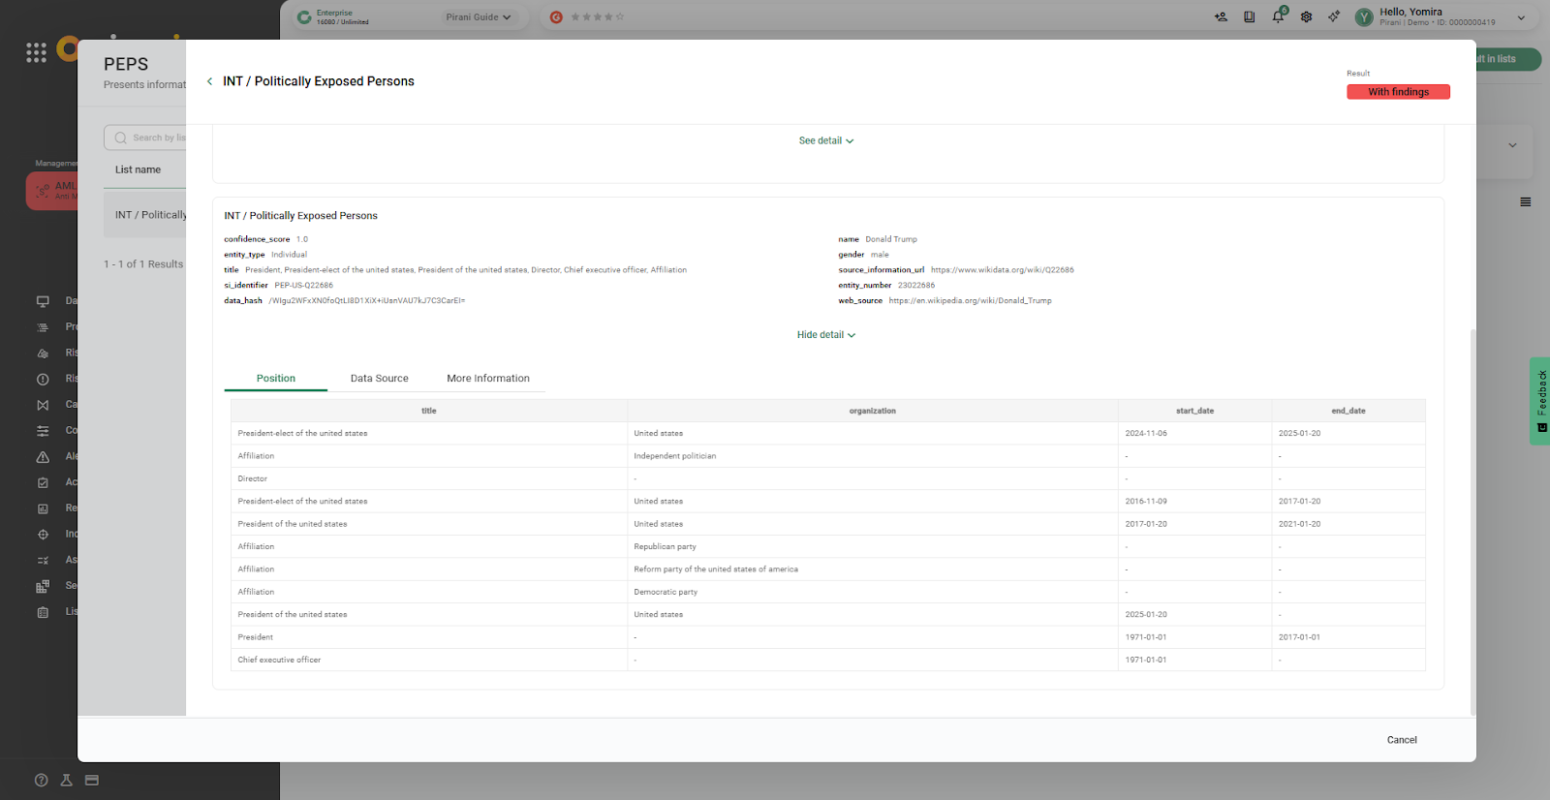Switch to the More Information tab

click(488, 379)
